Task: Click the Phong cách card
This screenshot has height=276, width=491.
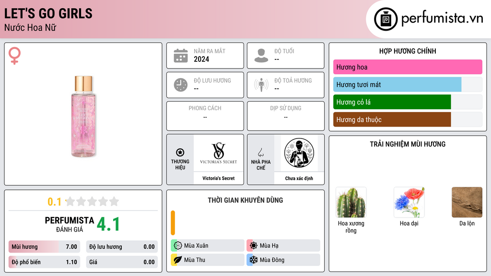Action: click(205, 116)
